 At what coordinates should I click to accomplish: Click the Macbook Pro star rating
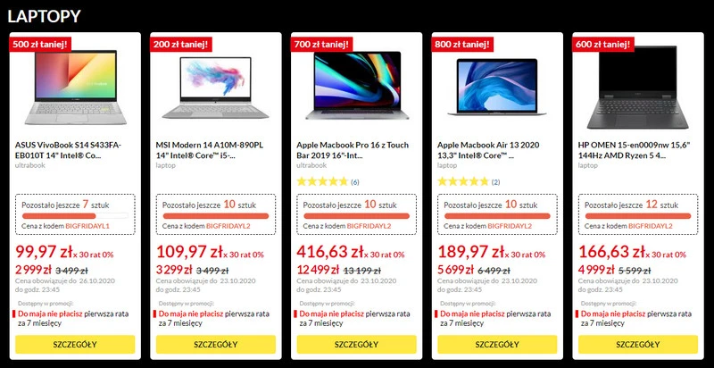coord(322,182)
